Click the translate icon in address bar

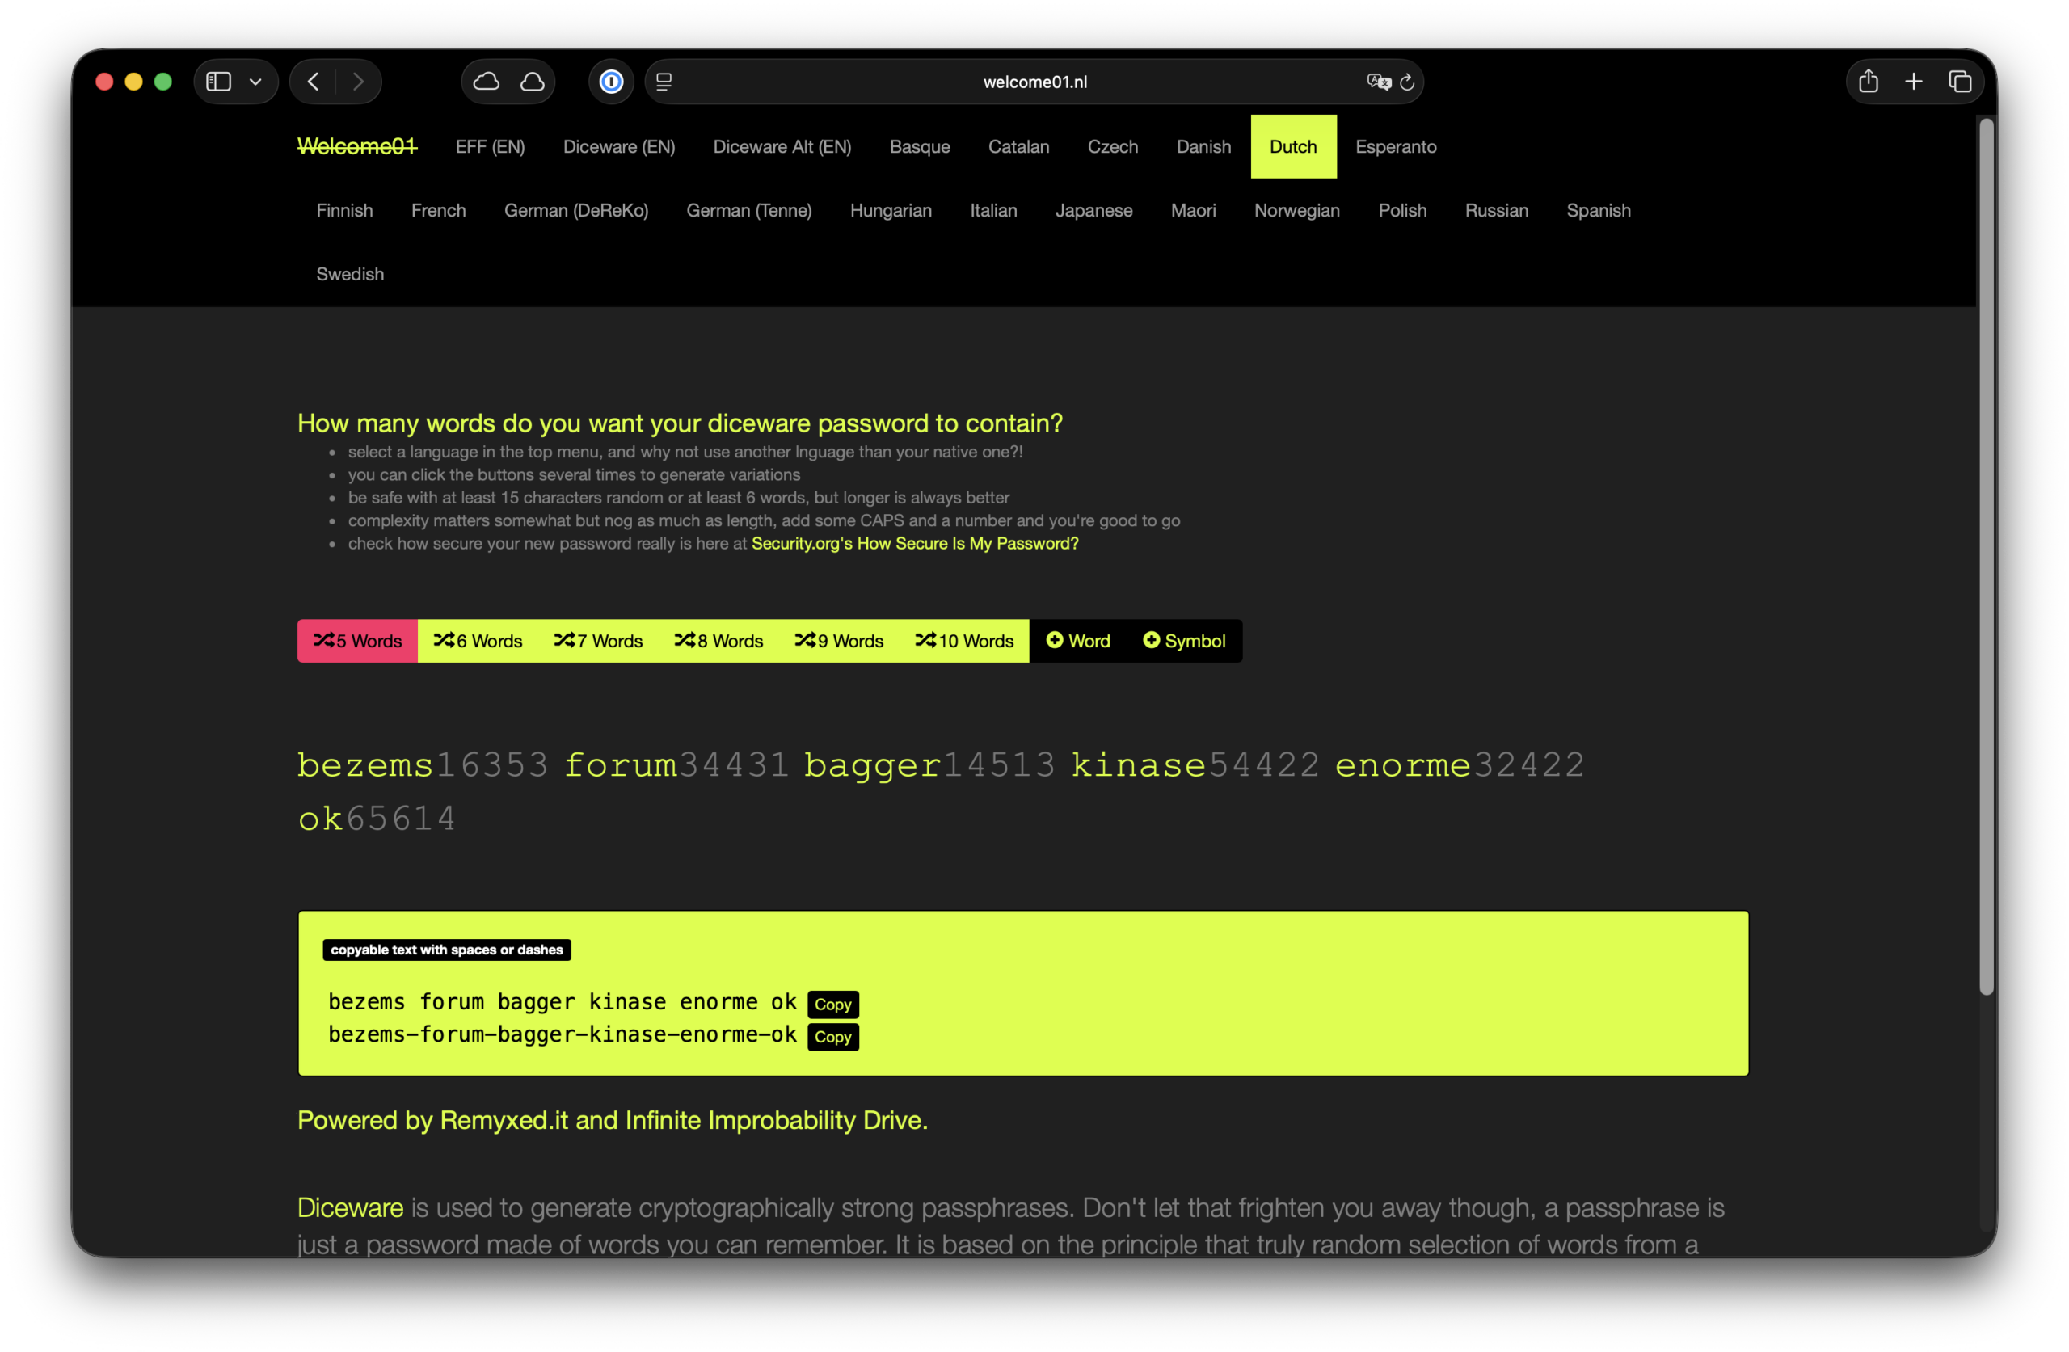(x=1379, y=82)
